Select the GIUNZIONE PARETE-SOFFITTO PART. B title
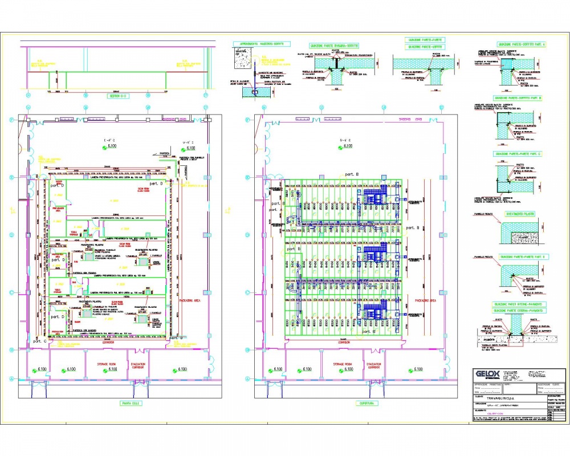Screen dimensions: 570x456 pos(518,98)
